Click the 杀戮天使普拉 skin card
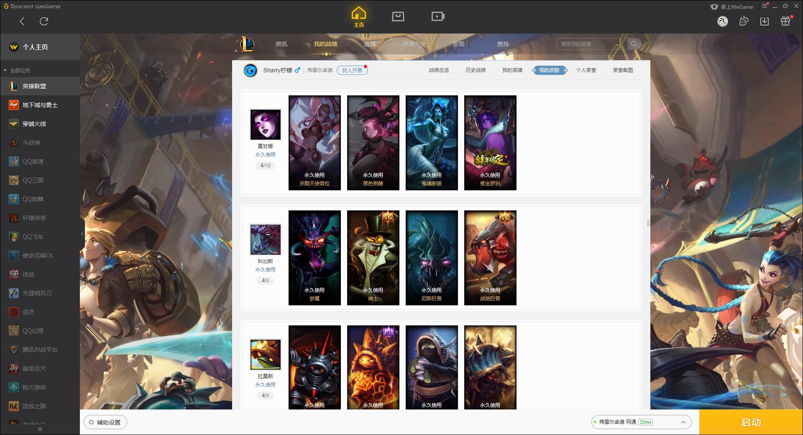The image size is (803, 435). click(315, 143)
